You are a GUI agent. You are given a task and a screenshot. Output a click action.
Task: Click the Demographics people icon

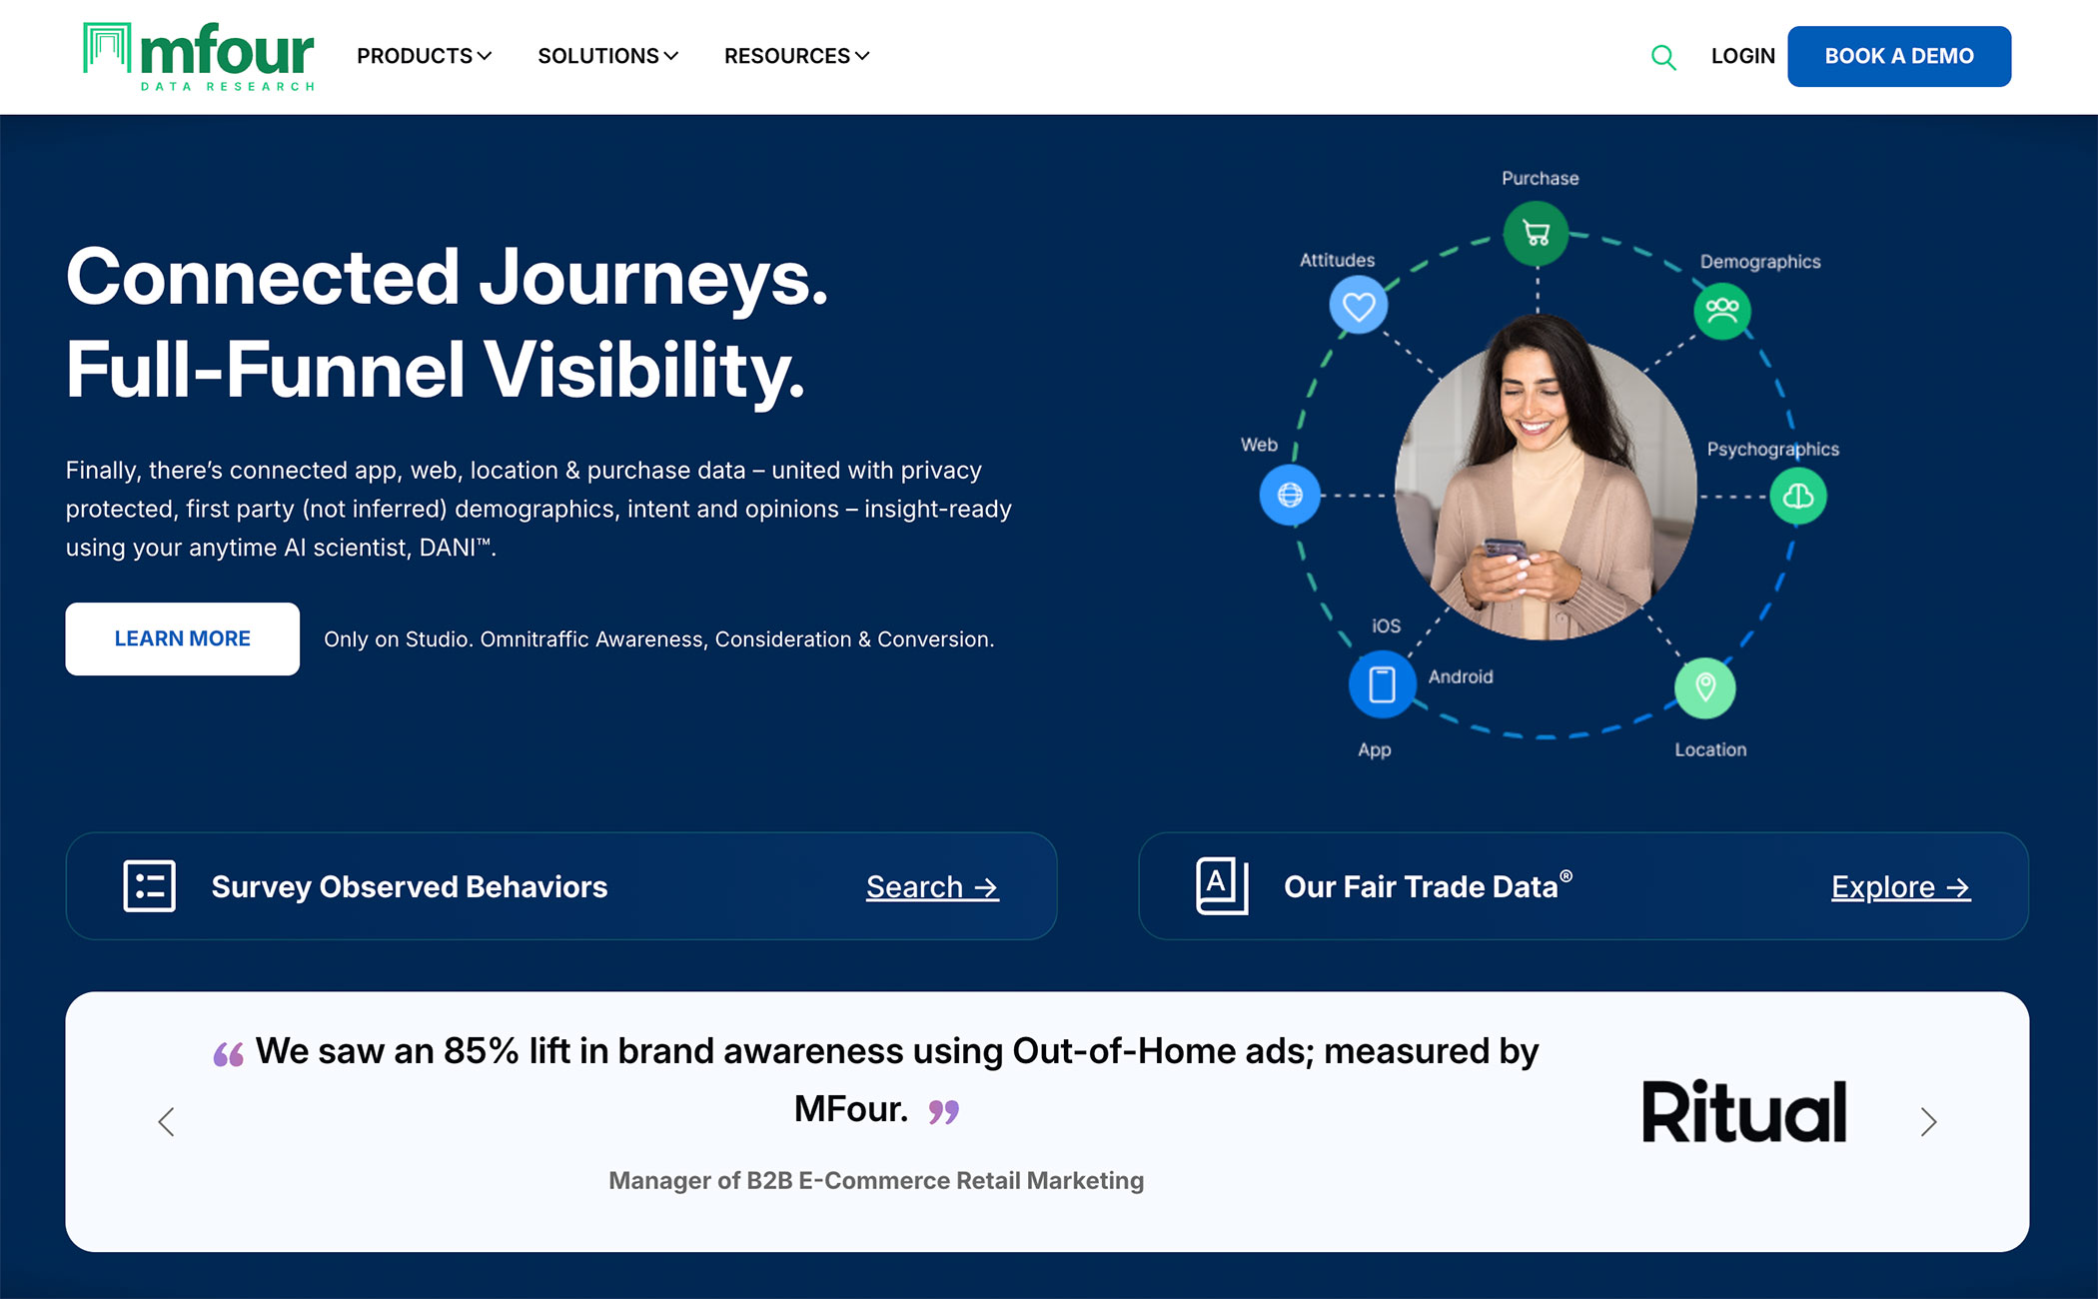pos(1722,310)
